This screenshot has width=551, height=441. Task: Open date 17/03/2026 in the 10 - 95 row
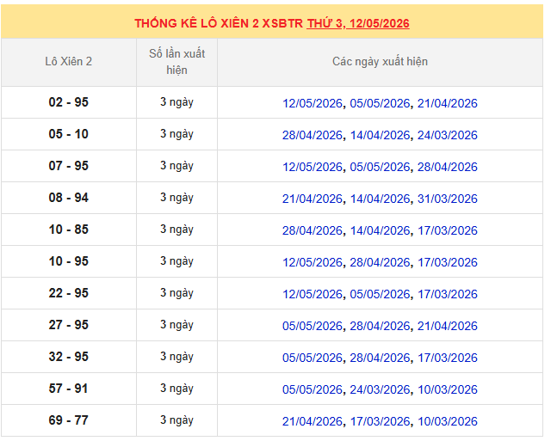pyautogui.click(x=448, y=262)
